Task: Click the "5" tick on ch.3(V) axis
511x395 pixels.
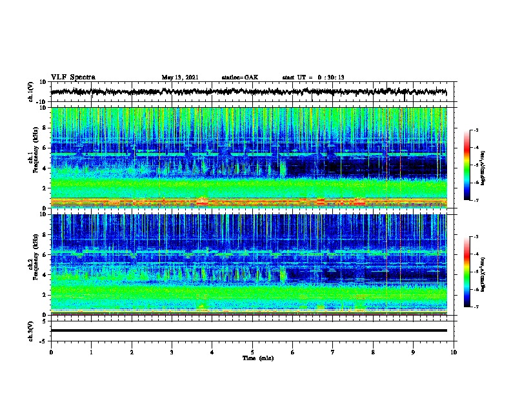Action: click(x=45, y=321)
